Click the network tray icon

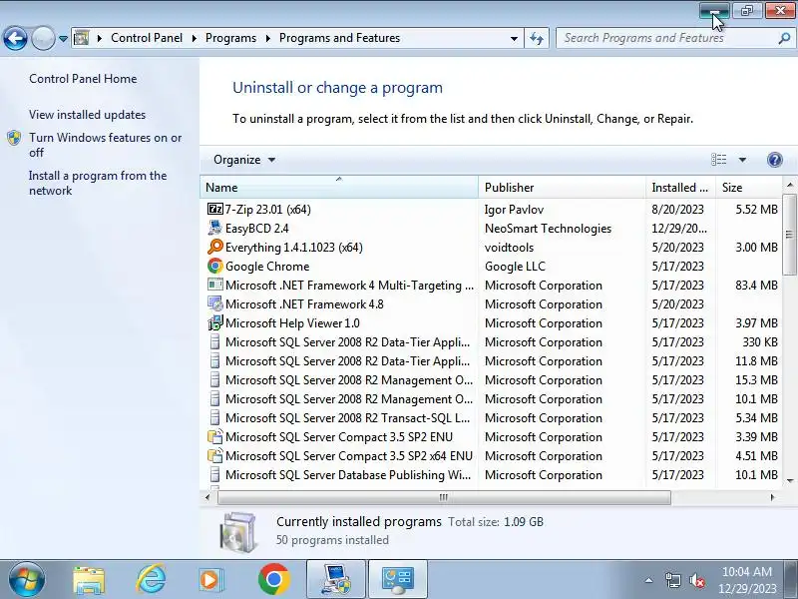click(x=672, y=580)
